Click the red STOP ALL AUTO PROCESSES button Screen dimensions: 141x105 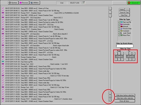pyautogui.click(x=134, y=3)
